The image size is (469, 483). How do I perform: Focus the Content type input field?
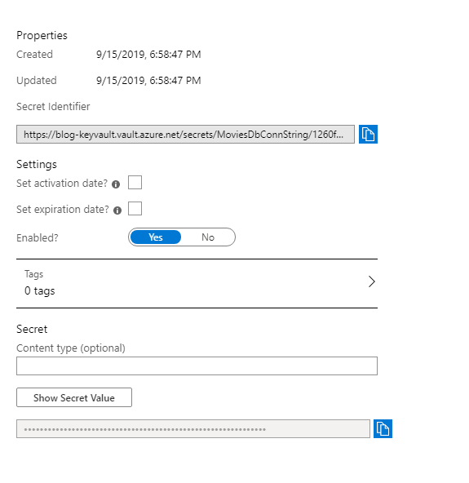click(197, 366)
